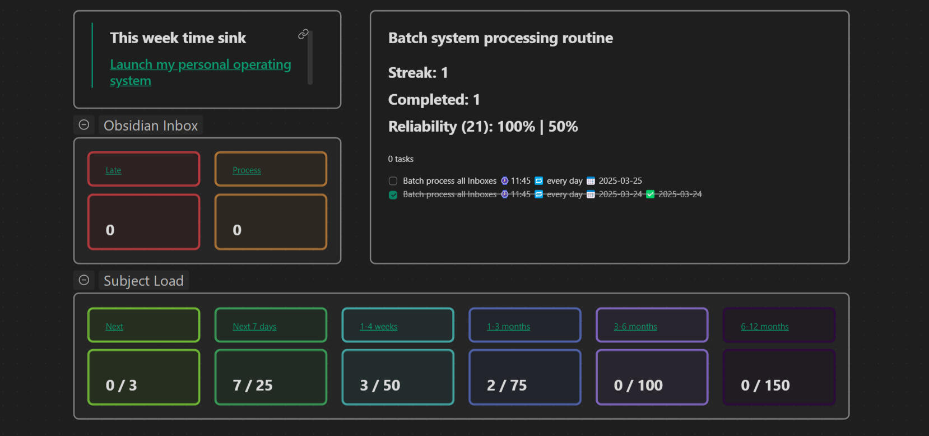Click the green done checkmark icon on completed task

tap(650, 194)
